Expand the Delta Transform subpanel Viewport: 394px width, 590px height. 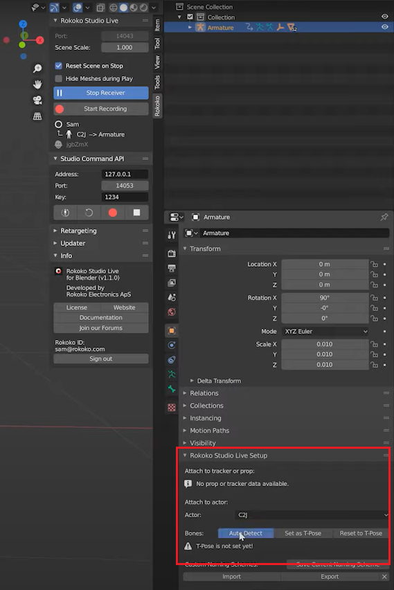click(x=192, y=381)
